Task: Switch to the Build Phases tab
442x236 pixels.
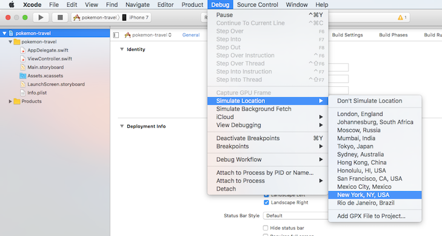Action: pos(393,35)
